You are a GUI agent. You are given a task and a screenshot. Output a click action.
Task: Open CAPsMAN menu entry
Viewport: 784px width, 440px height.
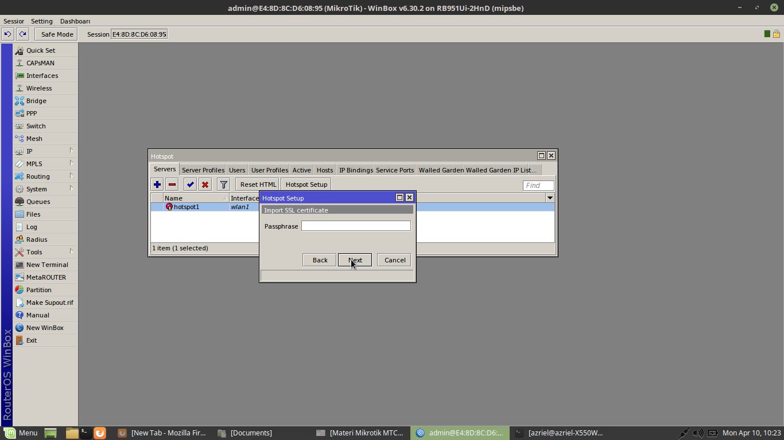click(45, 63)
